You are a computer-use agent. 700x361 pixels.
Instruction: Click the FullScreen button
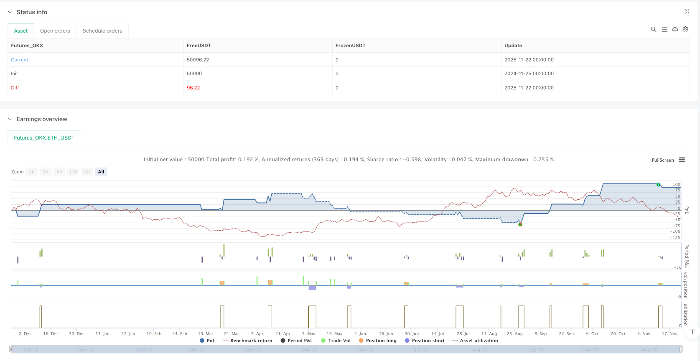tap(662, 160)
